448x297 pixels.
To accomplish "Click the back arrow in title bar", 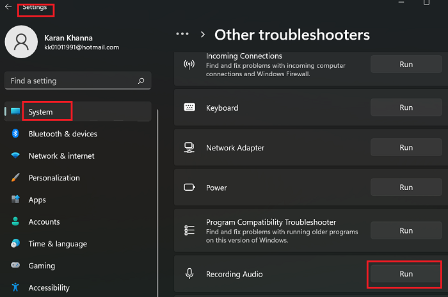I will coord(8,7).
